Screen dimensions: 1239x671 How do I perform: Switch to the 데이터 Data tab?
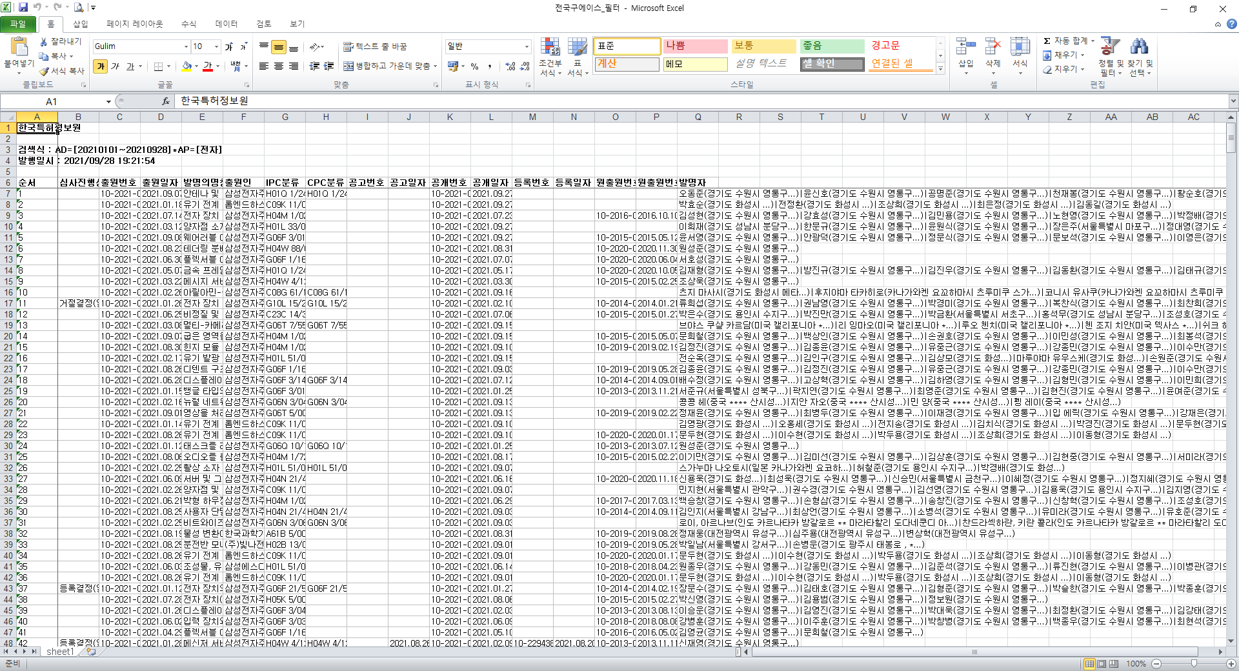(226, 24)
